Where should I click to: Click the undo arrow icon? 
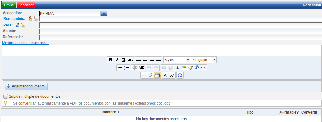pyautogui.click(x=149, y=68)
